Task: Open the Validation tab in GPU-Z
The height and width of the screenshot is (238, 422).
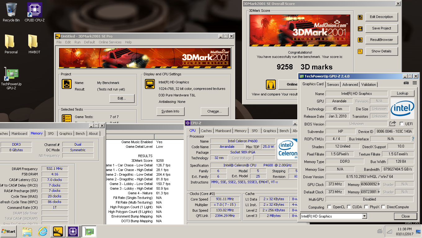Action: pos(369,84)
